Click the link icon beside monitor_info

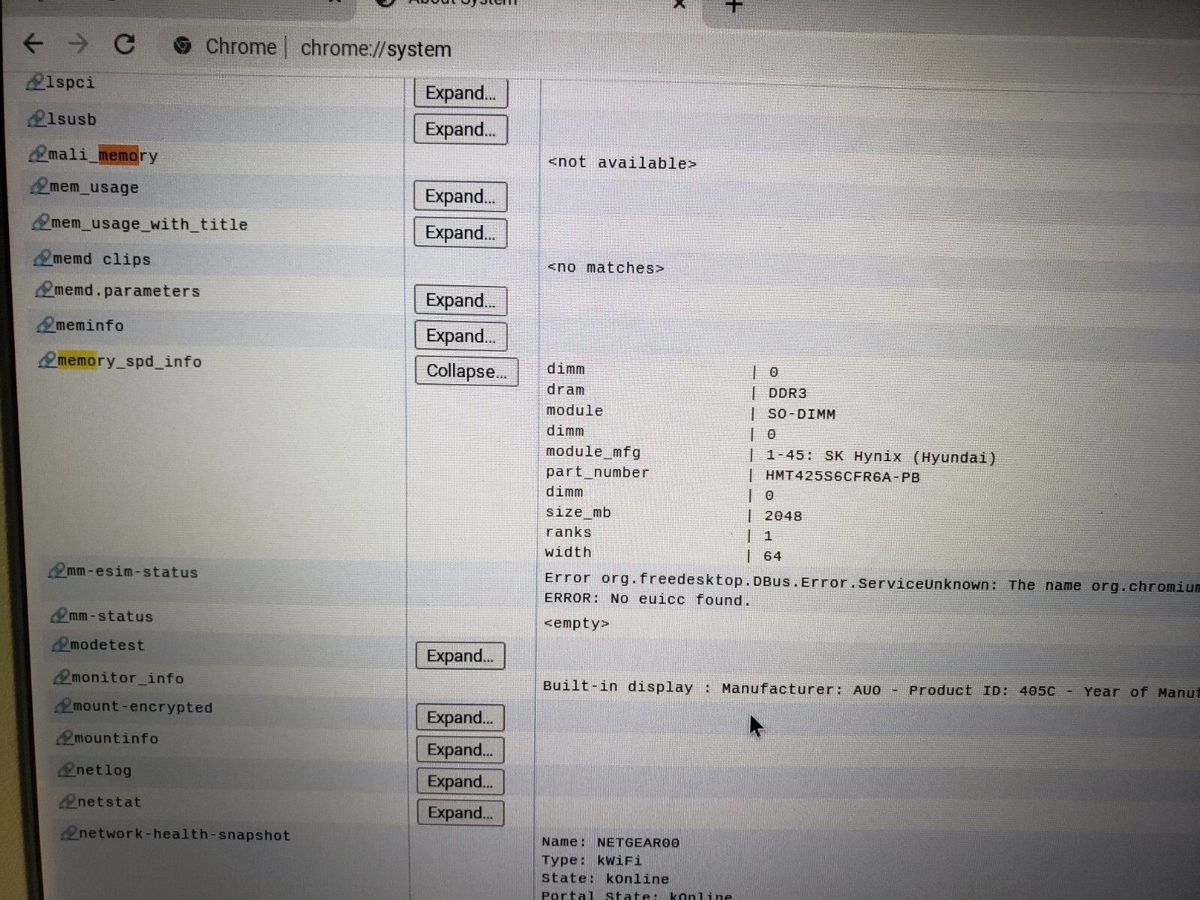pyautogui.click(x=62, y=676)
